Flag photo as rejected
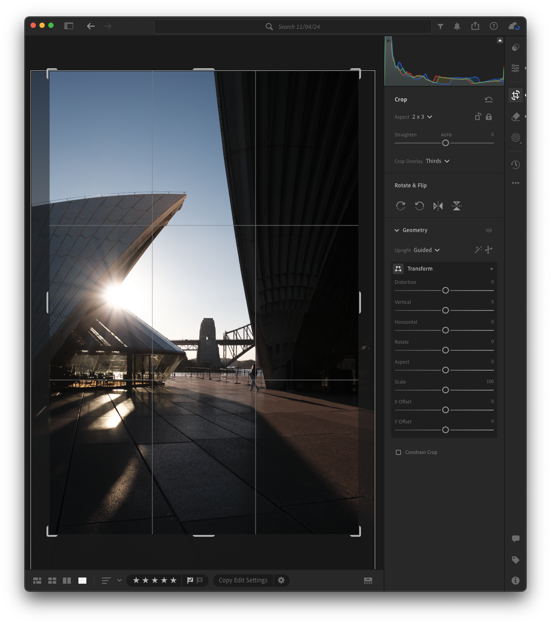Screen dimensions: 551x624 (200, 580)
